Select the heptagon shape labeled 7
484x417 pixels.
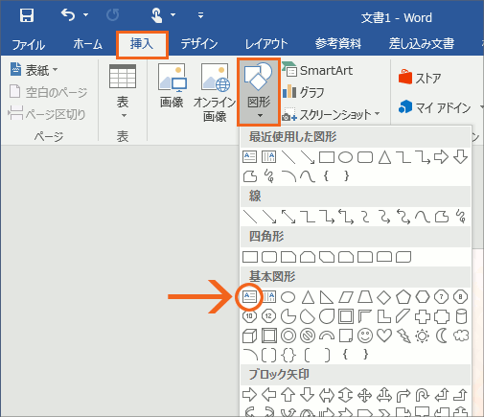(x=442, y=297)
